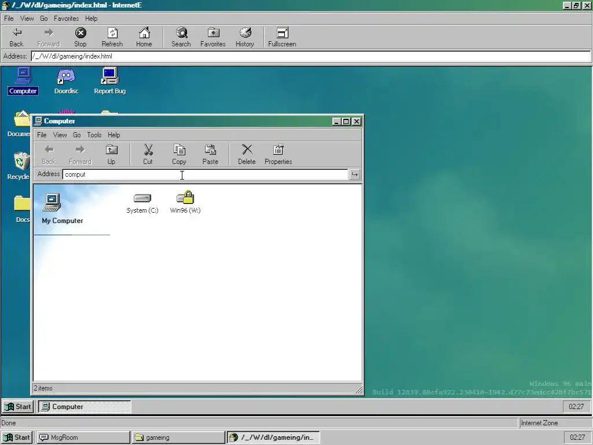Select the Recycle bin desktop icon
The height and width of the screenshot is (445, 593).
19,166
